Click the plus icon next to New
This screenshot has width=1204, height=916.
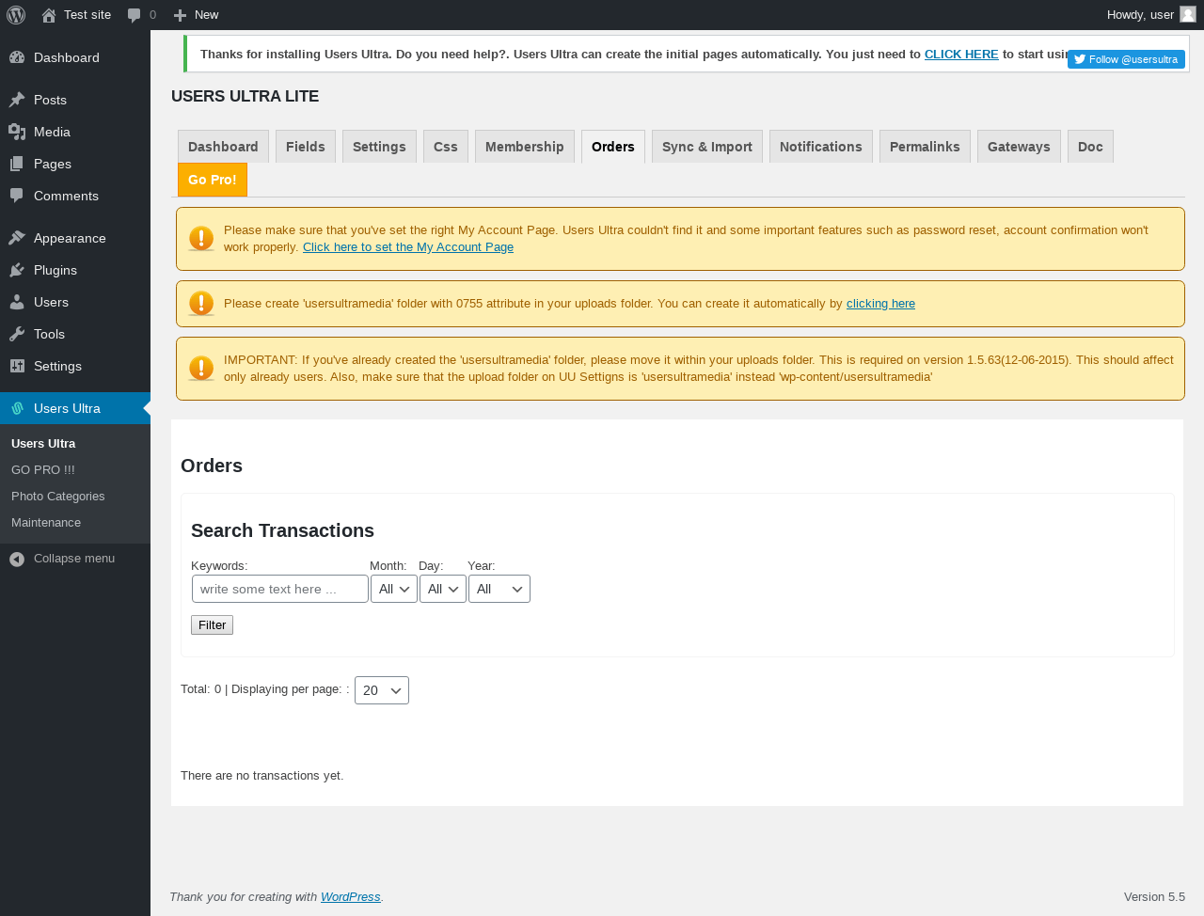pyautogui.click(x=181, y=15)
